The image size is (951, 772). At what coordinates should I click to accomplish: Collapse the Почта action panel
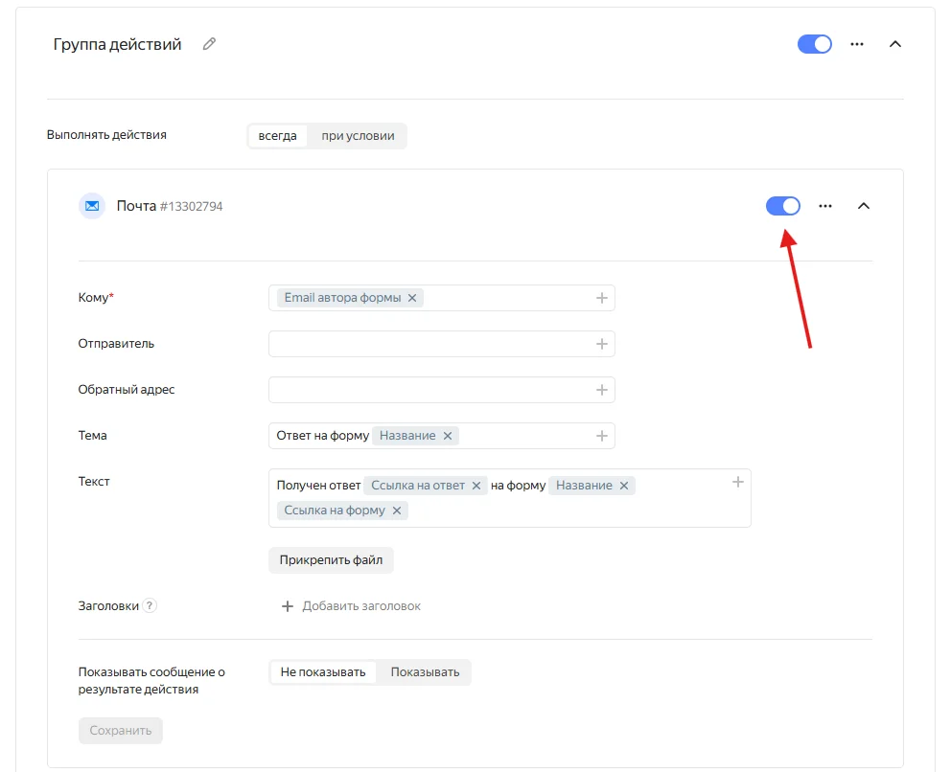tap(864, 206)
